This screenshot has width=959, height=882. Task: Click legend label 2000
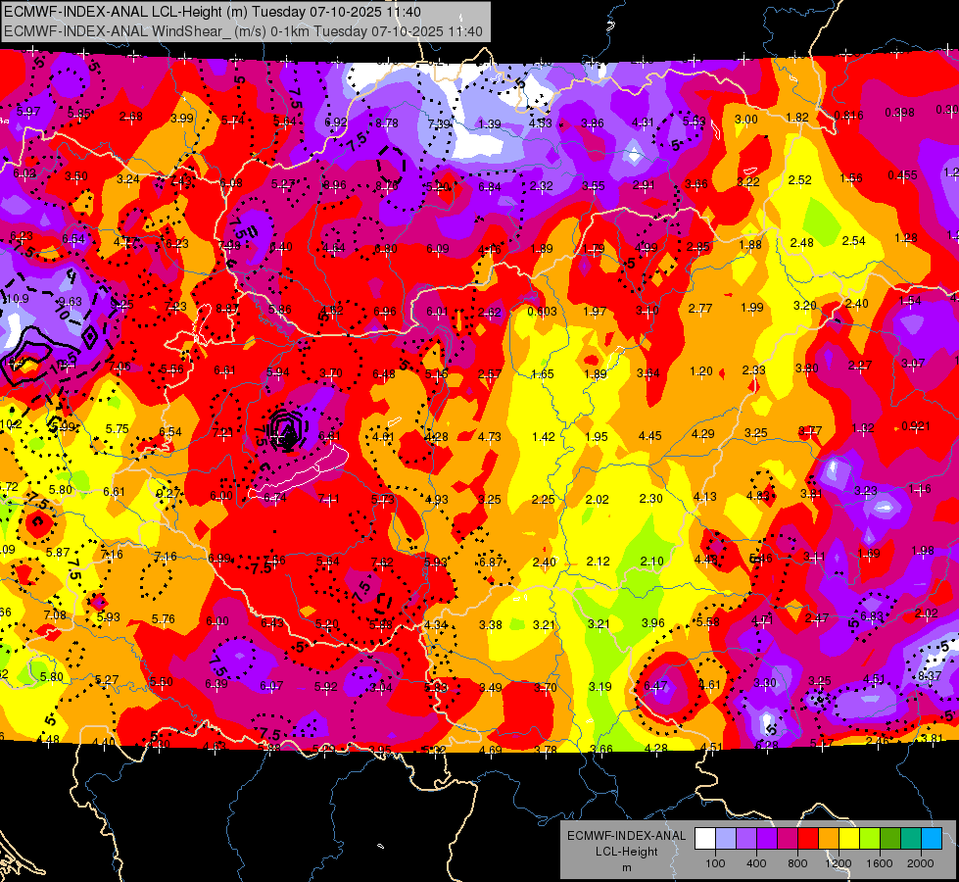[x=920, y=863]
